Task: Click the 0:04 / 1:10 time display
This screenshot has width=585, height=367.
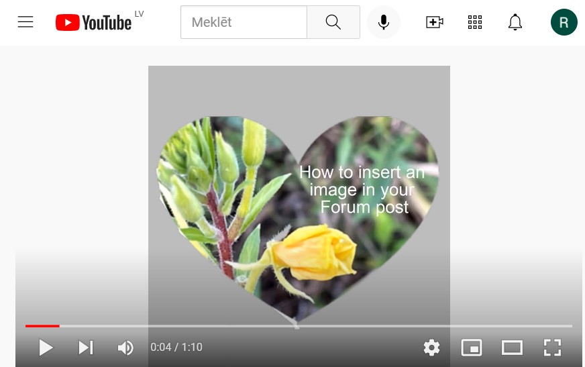Action: coord(176,348)
